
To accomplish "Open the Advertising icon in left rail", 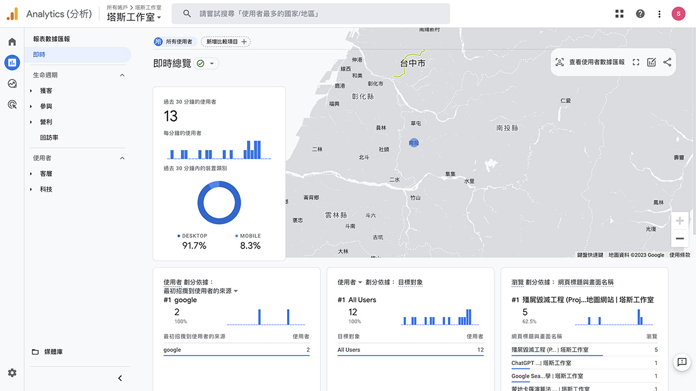I will click(x=12, y=104).
